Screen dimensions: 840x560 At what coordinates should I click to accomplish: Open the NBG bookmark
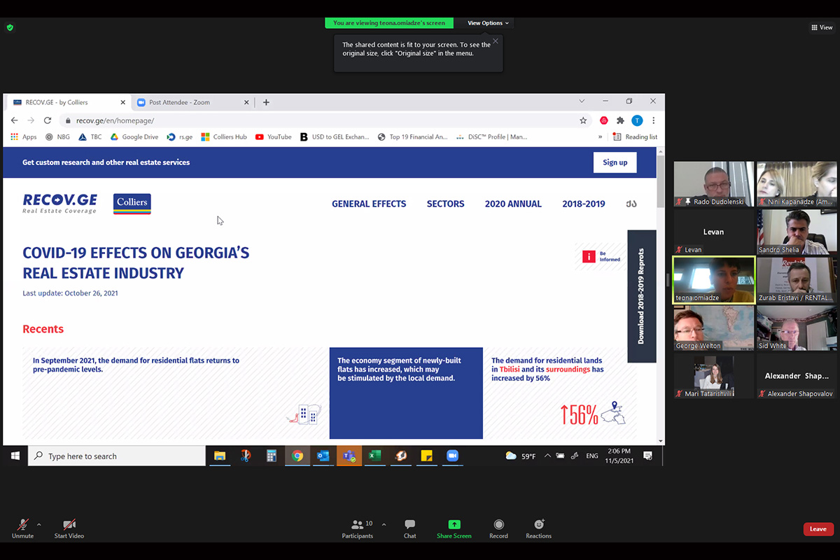coord(57,137)
